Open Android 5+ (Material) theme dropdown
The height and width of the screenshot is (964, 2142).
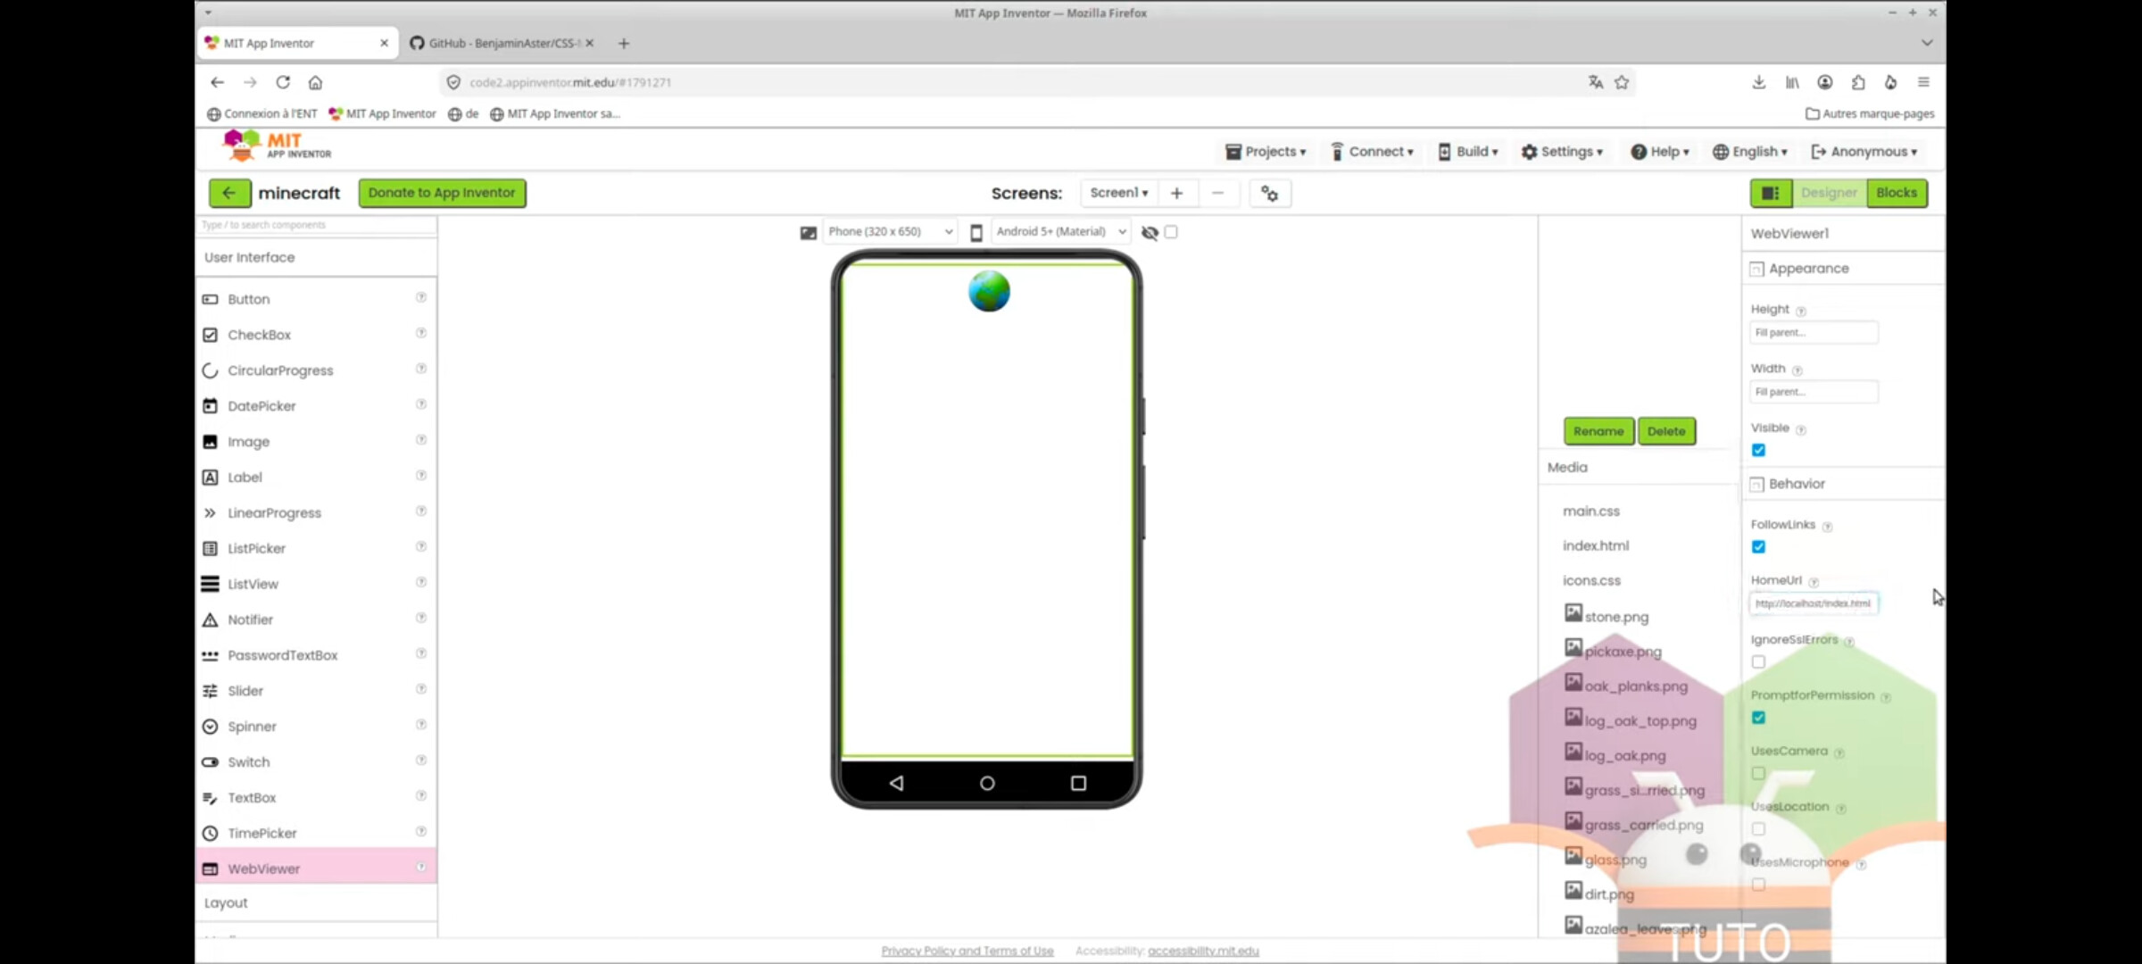pos(1061,232)
